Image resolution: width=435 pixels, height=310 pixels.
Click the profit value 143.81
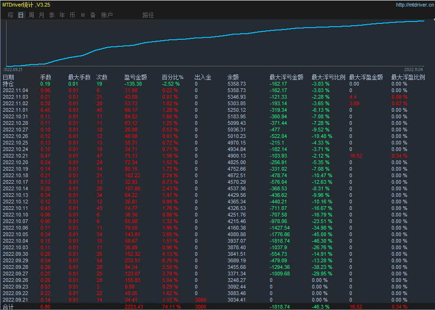(133, 234)
